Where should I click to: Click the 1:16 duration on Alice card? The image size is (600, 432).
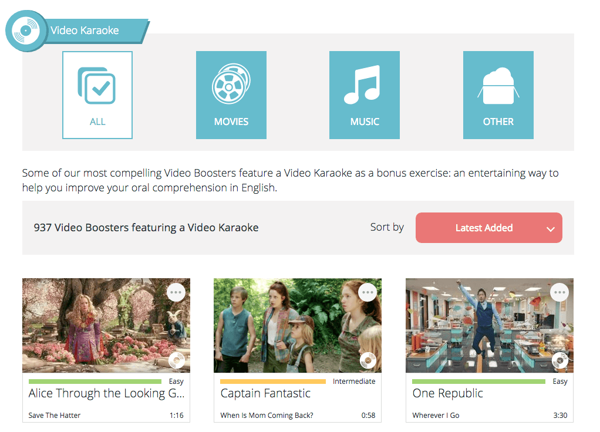pos(176,415)
